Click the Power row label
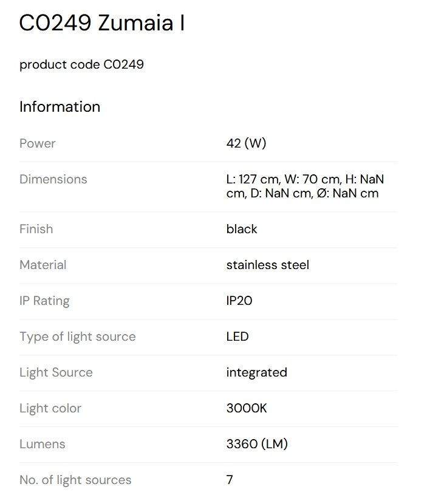The width and height of the screenshot is (427, 495). 37,143
